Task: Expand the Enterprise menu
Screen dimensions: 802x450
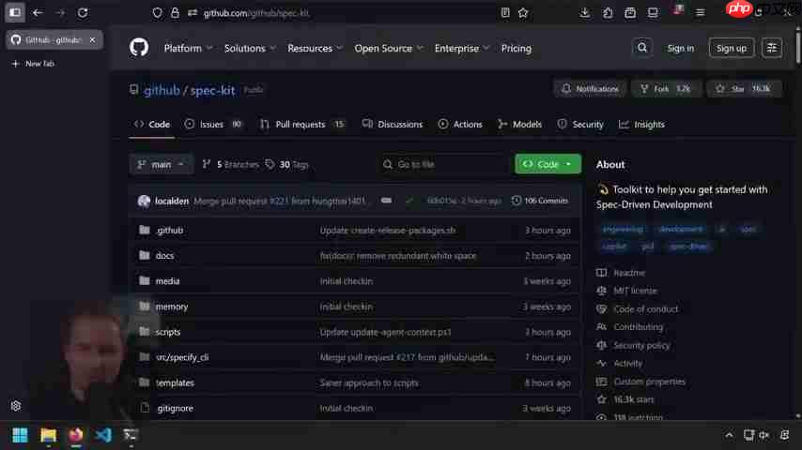Action: point(462,49)
